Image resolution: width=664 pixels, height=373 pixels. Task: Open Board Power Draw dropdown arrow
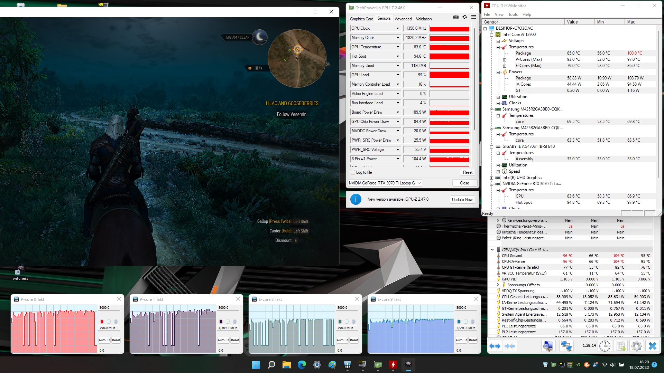pyautogui.click(x=398, y=112)
